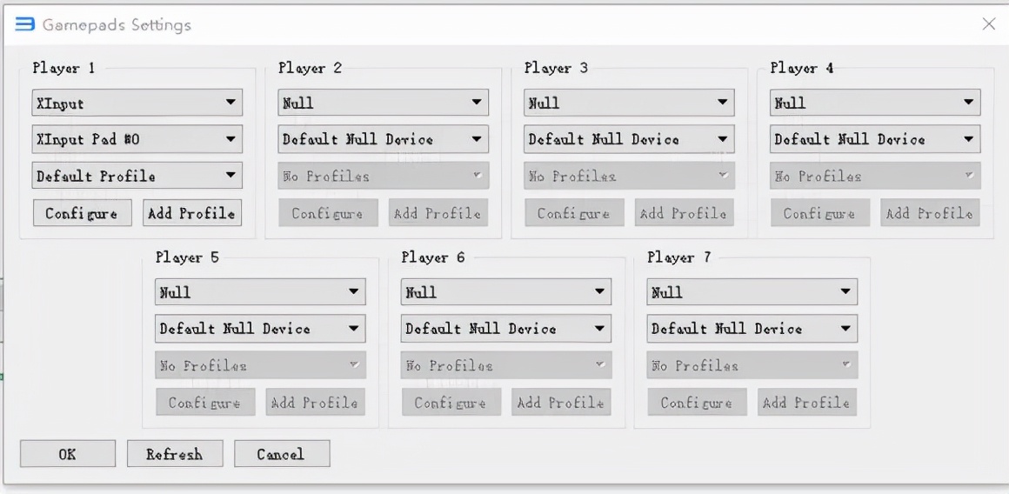1009x494 pixels.
Task: Open Player 4 handler dropdown
Action: point(875,103)
